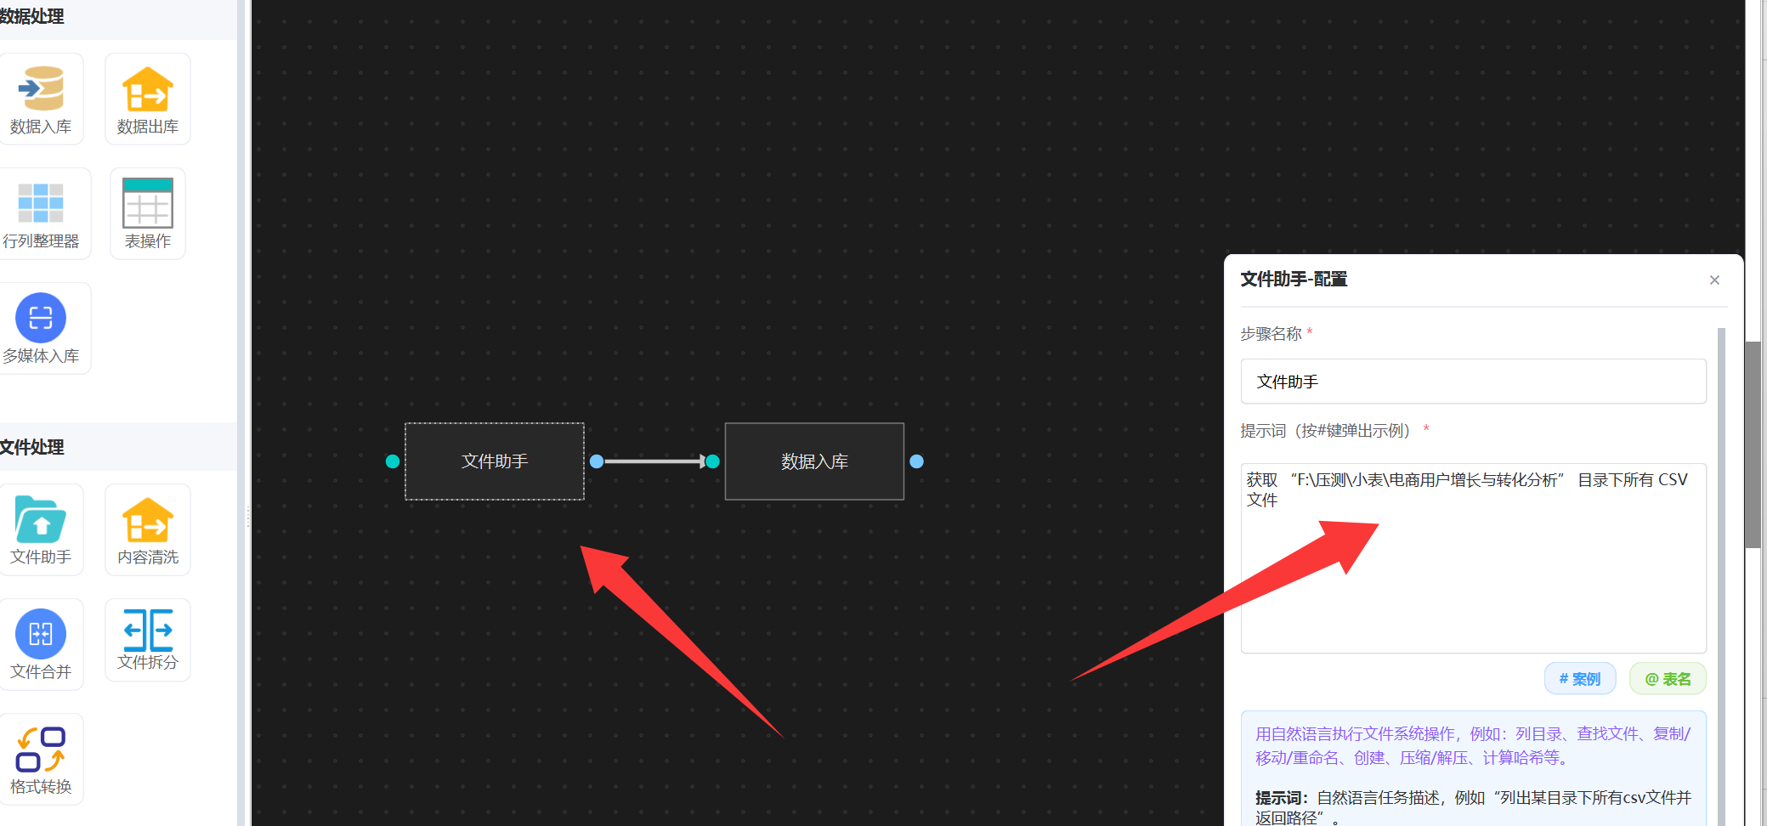Viewport: 1767px width, 826px height.
Task: Click the 行列整理器 tool icon
Action: tap(41, 204)
